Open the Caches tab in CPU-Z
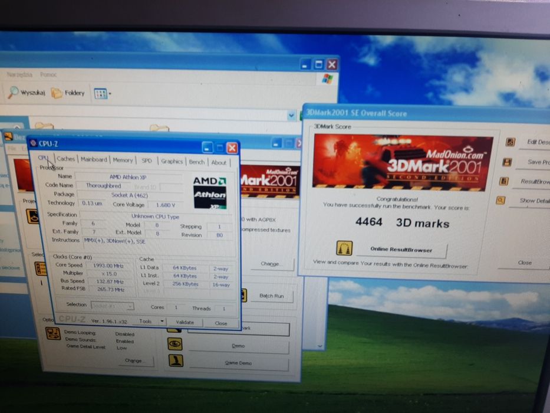 (65, 159)
